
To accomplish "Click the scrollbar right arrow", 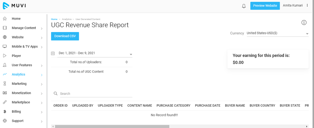I will click(307, 126).
